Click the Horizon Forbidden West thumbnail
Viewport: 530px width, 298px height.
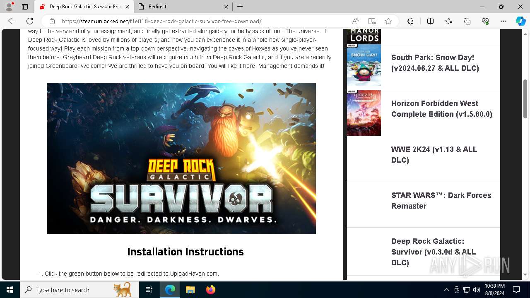point(364,113)
